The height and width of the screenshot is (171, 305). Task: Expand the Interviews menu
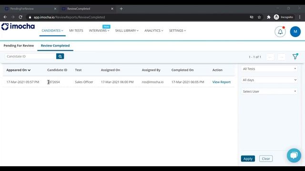(99, 30)
